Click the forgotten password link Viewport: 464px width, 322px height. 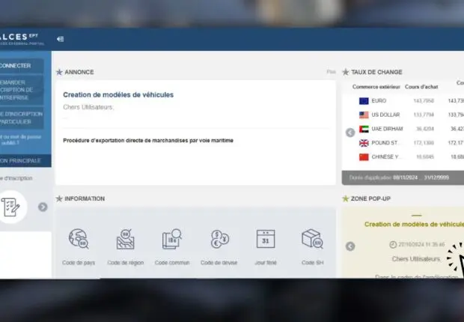[x=20, y=140]
